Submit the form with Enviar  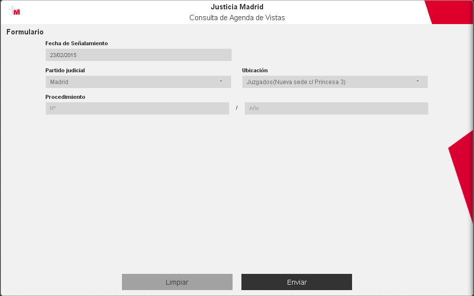(296, 282)
